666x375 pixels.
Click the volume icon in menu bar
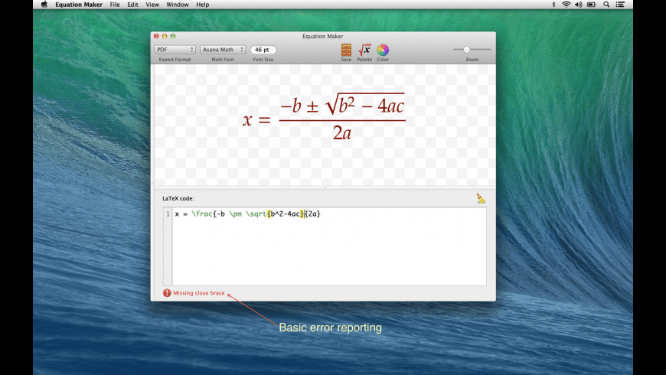(578, 5)
